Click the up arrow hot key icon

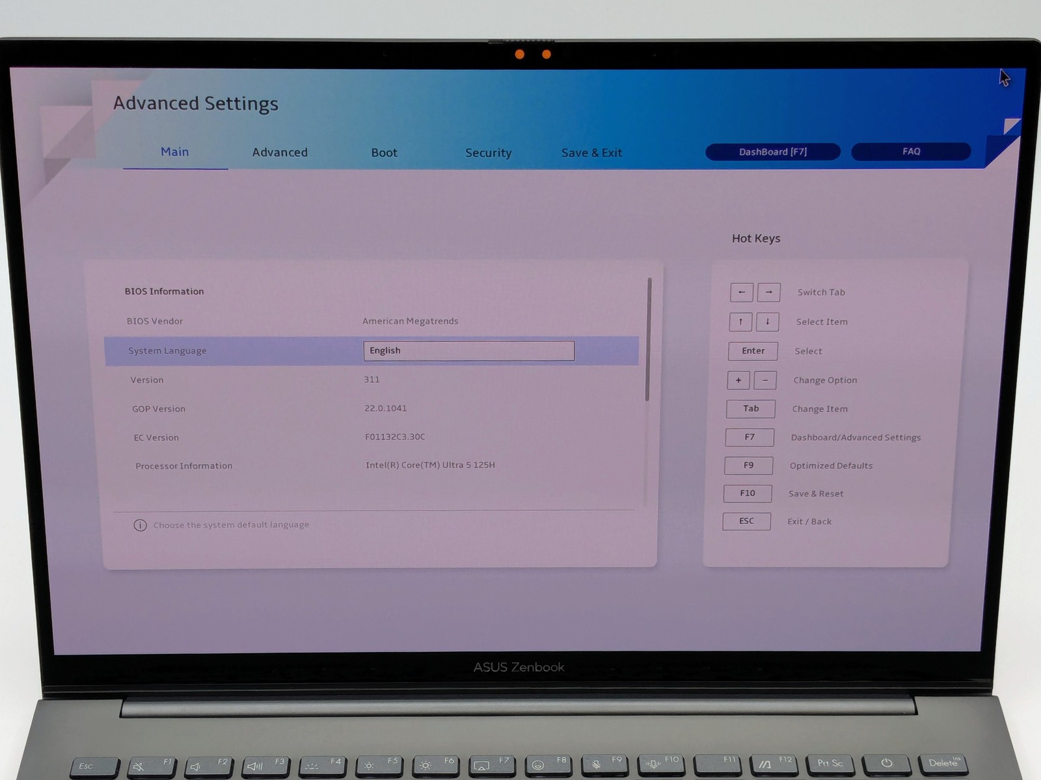(x=740, y=322)
